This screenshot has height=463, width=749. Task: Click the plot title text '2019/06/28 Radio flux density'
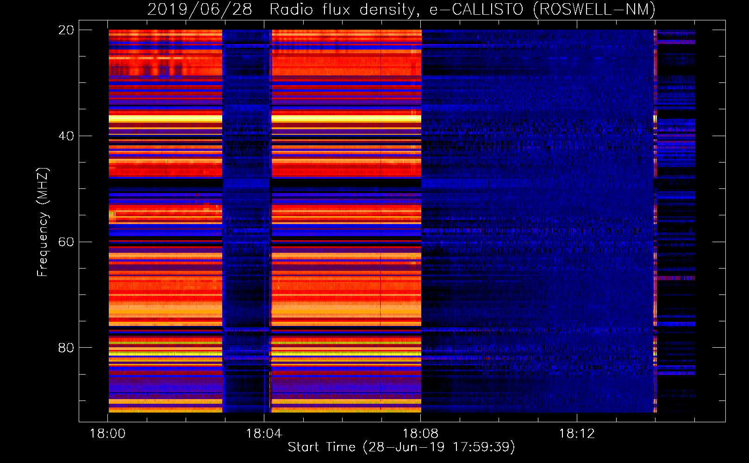[281, 9]
